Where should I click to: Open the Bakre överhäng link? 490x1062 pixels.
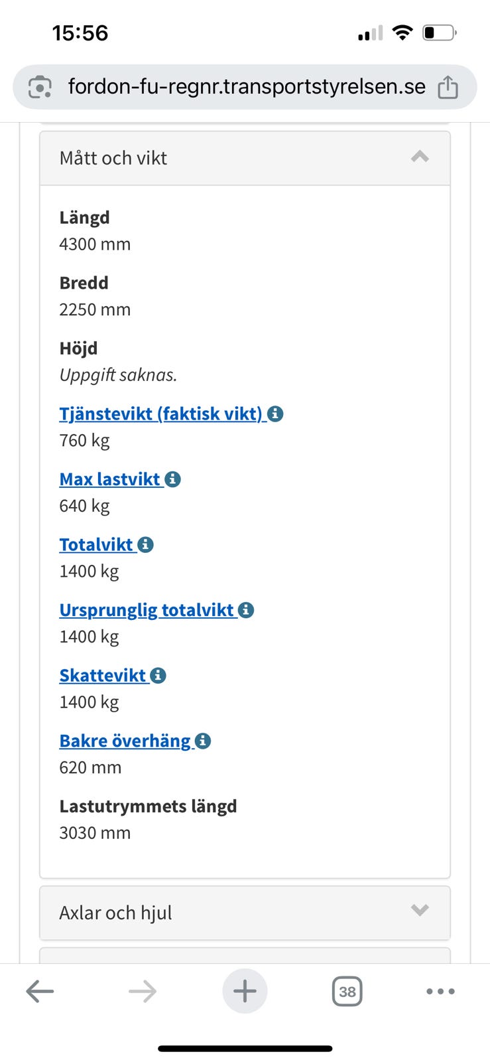click(x=125, y=741)
